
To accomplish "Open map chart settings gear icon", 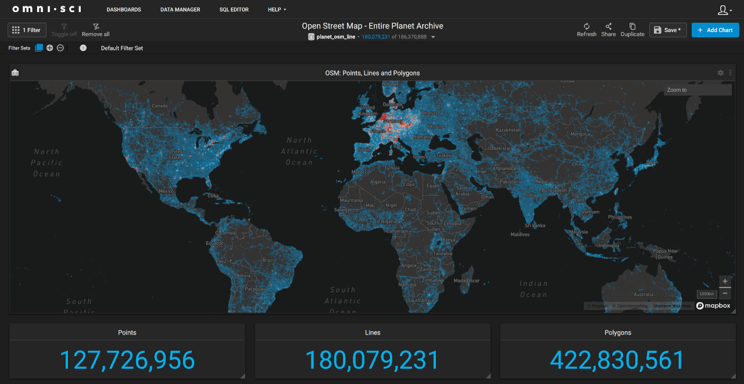I will coord(721,73).
